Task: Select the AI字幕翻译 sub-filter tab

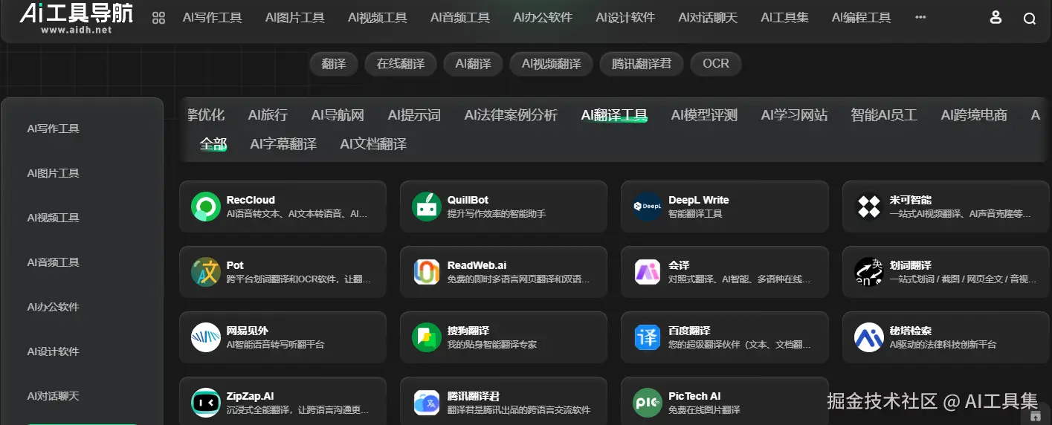Action: 283,144
